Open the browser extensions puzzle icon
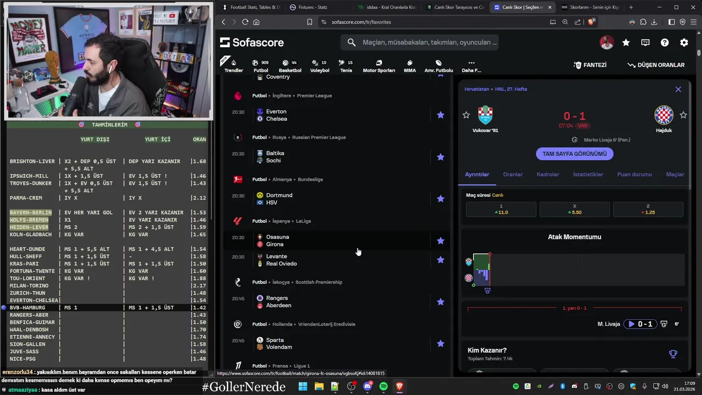Image resolution: width=702 pixels, height=395 pixels. (643, 22)
